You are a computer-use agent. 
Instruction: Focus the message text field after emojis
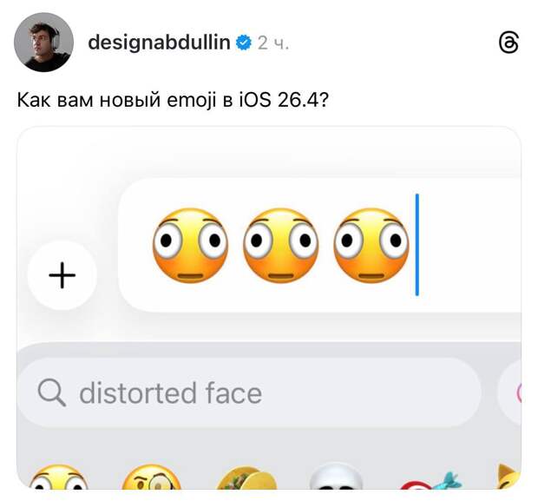[x=467, y=245]
